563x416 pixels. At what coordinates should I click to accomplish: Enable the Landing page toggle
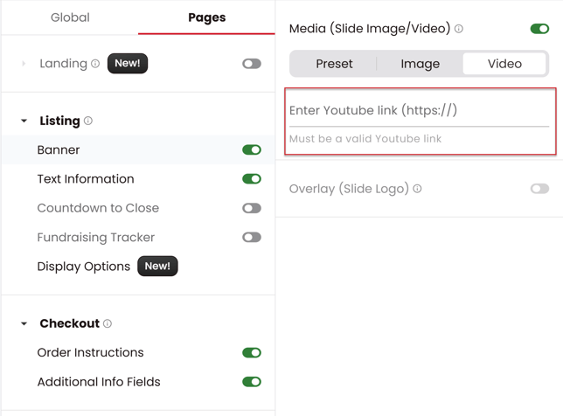[x=252, y=64]
